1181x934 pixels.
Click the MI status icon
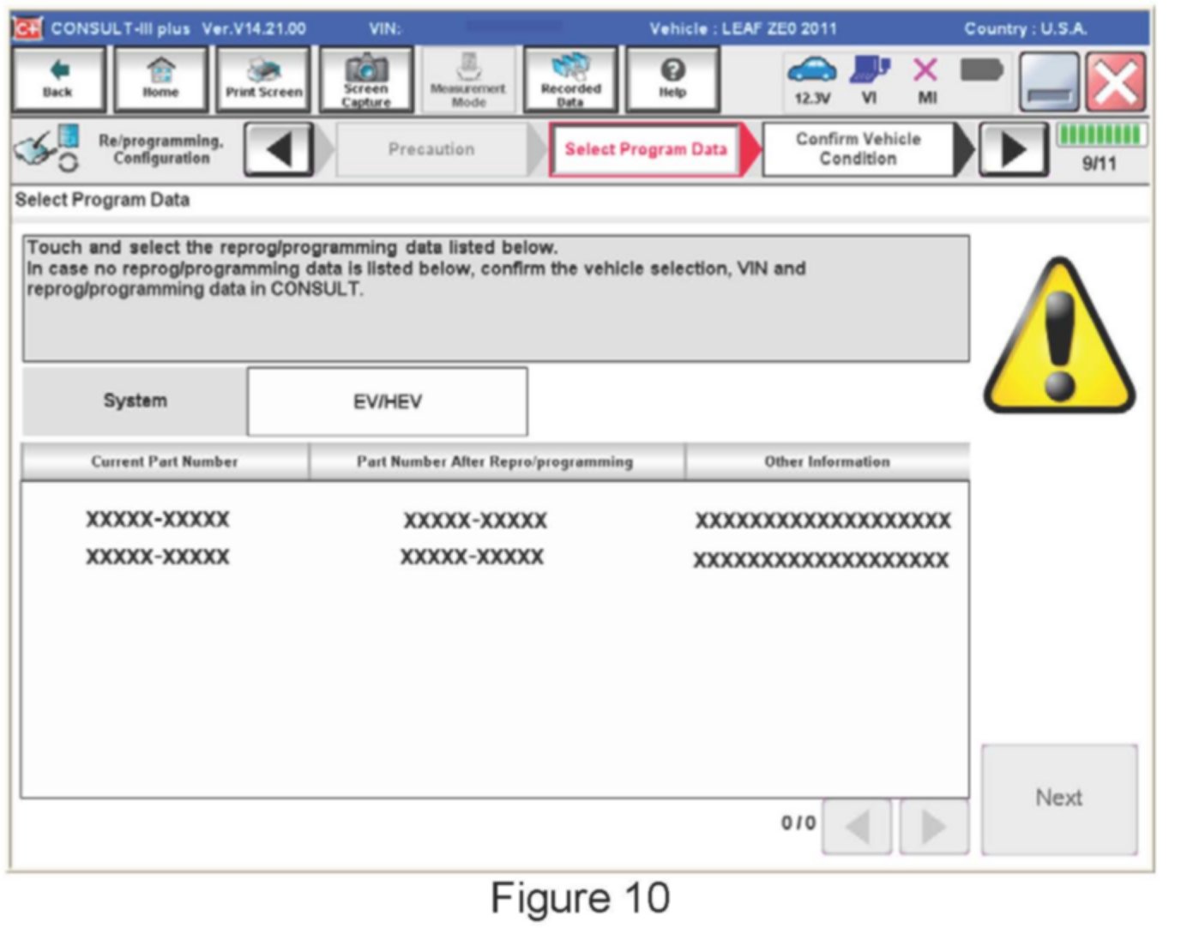coord(926,80)
